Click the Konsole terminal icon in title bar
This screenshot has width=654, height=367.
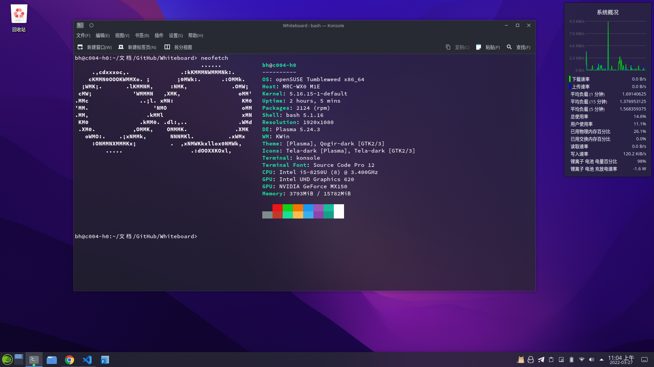(x=80, y=25)
